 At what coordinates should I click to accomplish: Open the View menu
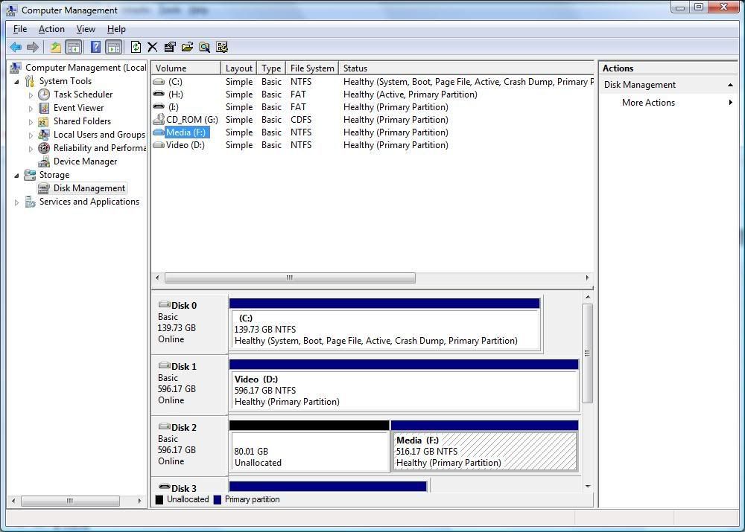coord(86,29)
